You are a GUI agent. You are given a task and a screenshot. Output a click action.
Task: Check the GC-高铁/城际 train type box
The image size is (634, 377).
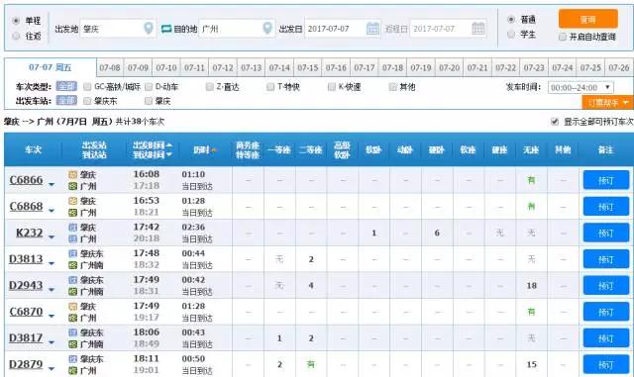click(87, 86)
